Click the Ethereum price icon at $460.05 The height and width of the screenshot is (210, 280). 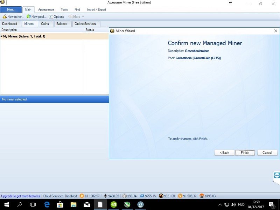point(105,196)
